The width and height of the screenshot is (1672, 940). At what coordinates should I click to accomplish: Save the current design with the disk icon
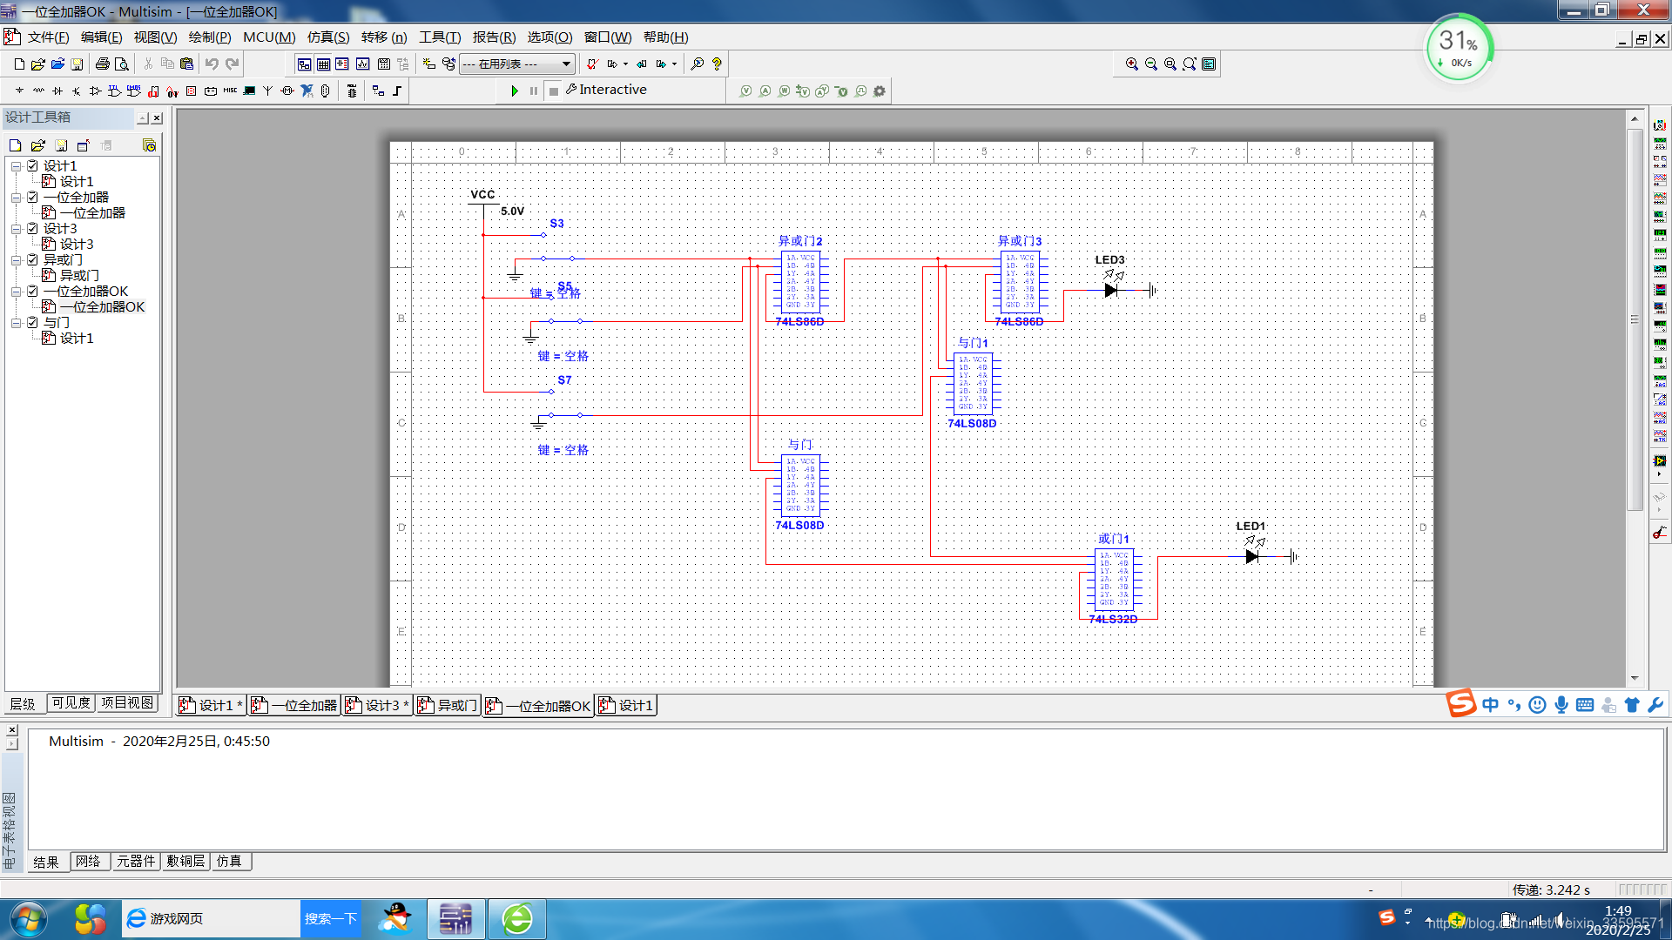(77, 64)
